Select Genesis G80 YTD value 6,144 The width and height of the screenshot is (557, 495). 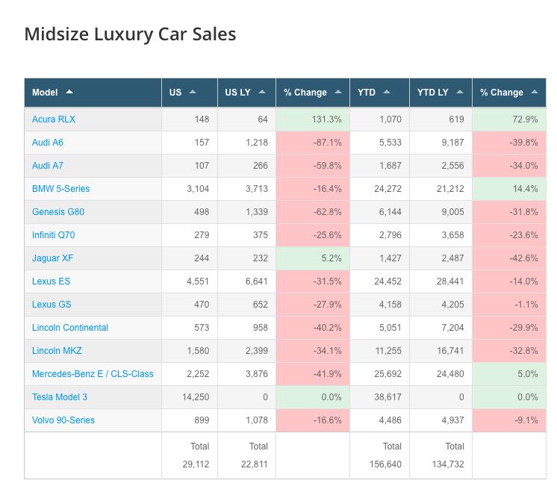pos(379,211)
